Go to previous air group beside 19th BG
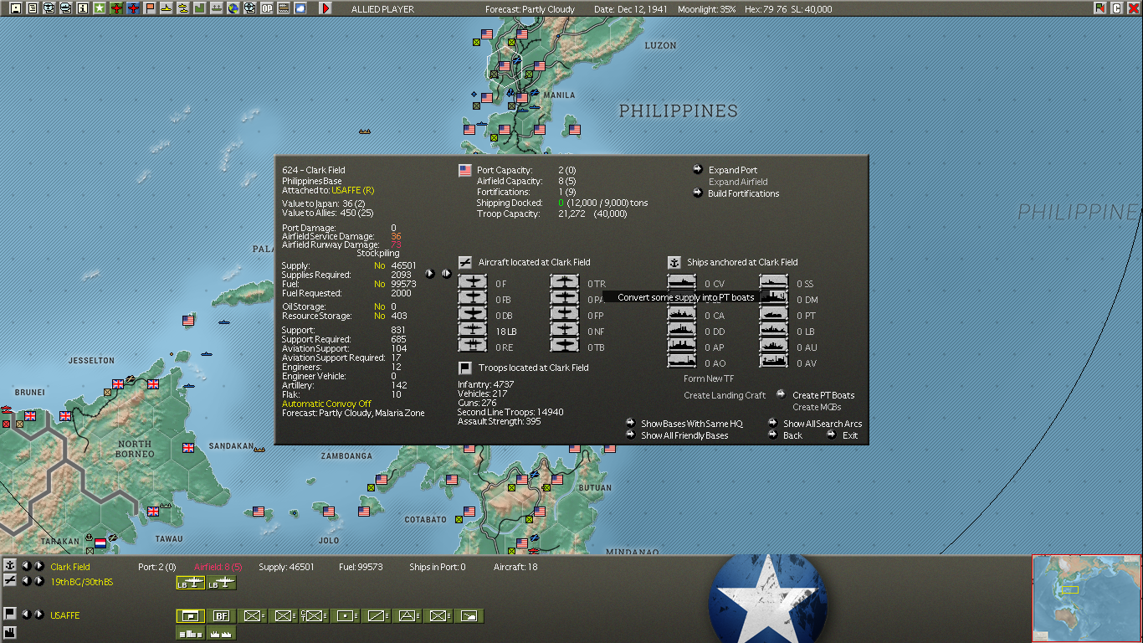Image resolution: width=1143 pixels, height=643 pixels. coord(26,581)
